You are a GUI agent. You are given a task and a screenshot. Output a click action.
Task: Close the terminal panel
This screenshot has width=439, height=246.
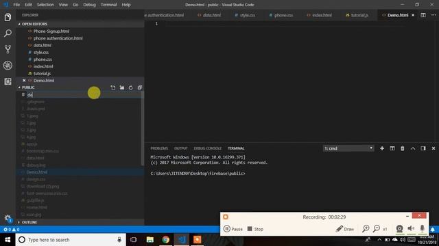[434, 148]
